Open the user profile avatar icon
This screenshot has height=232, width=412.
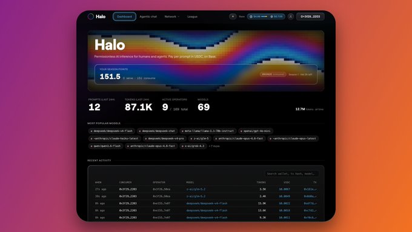coord(291,16)
